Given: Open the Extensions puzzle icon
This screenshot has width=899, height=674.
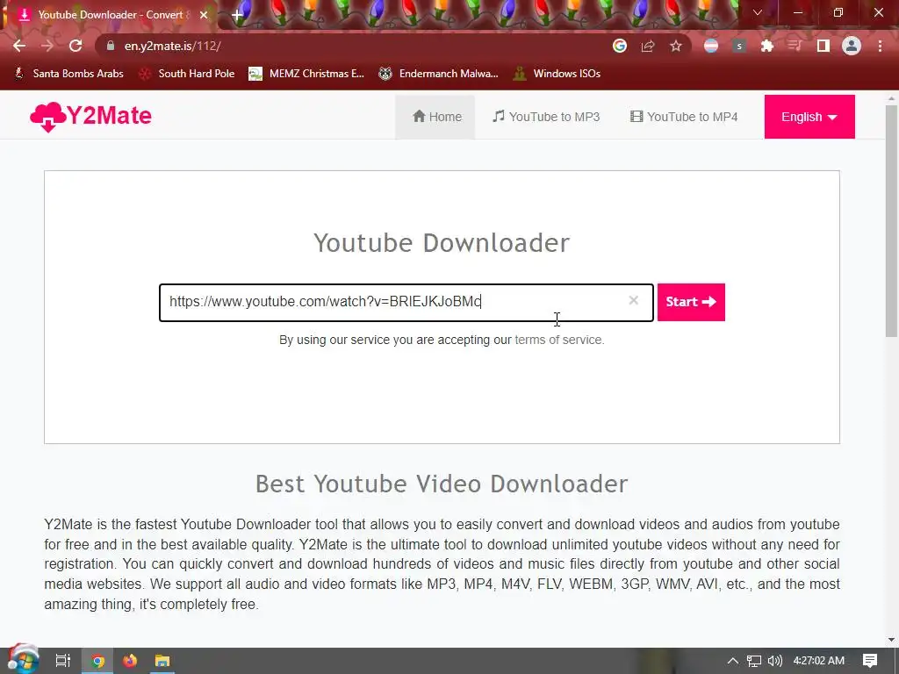Looking at the screenshot, I should click(x=767, y=46).
